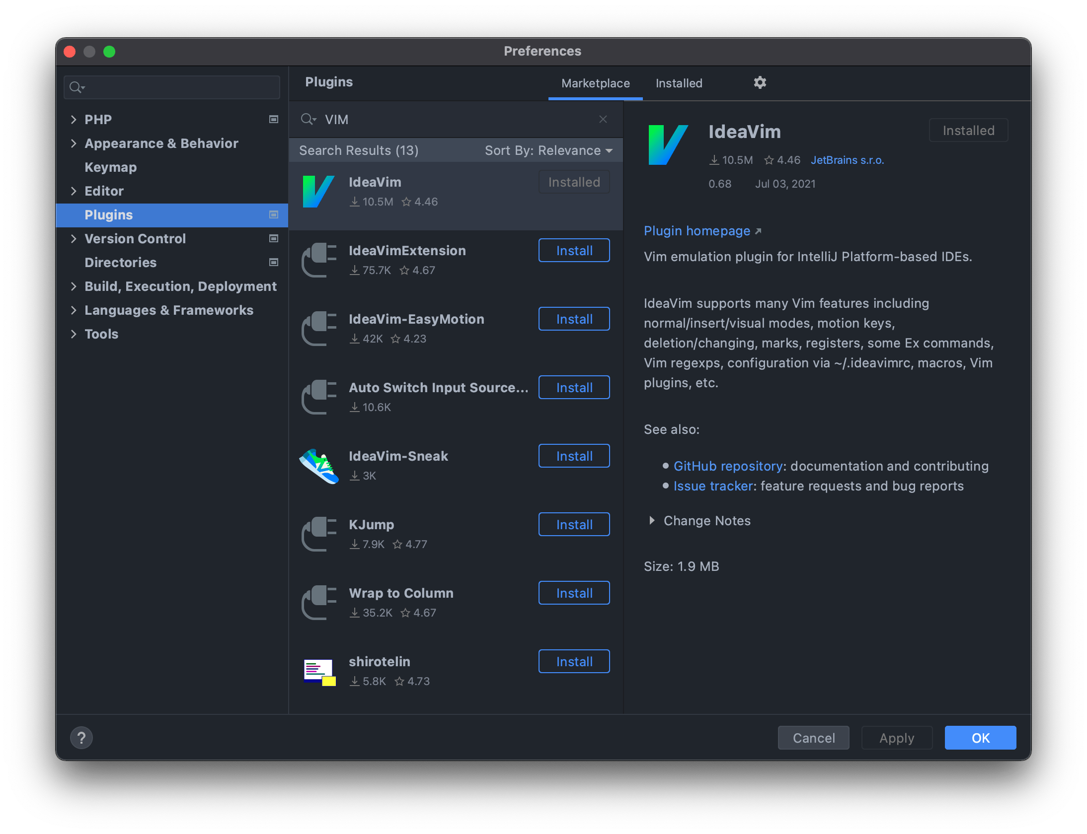Clear the VIM search with the X icon

tap(603, 120)
